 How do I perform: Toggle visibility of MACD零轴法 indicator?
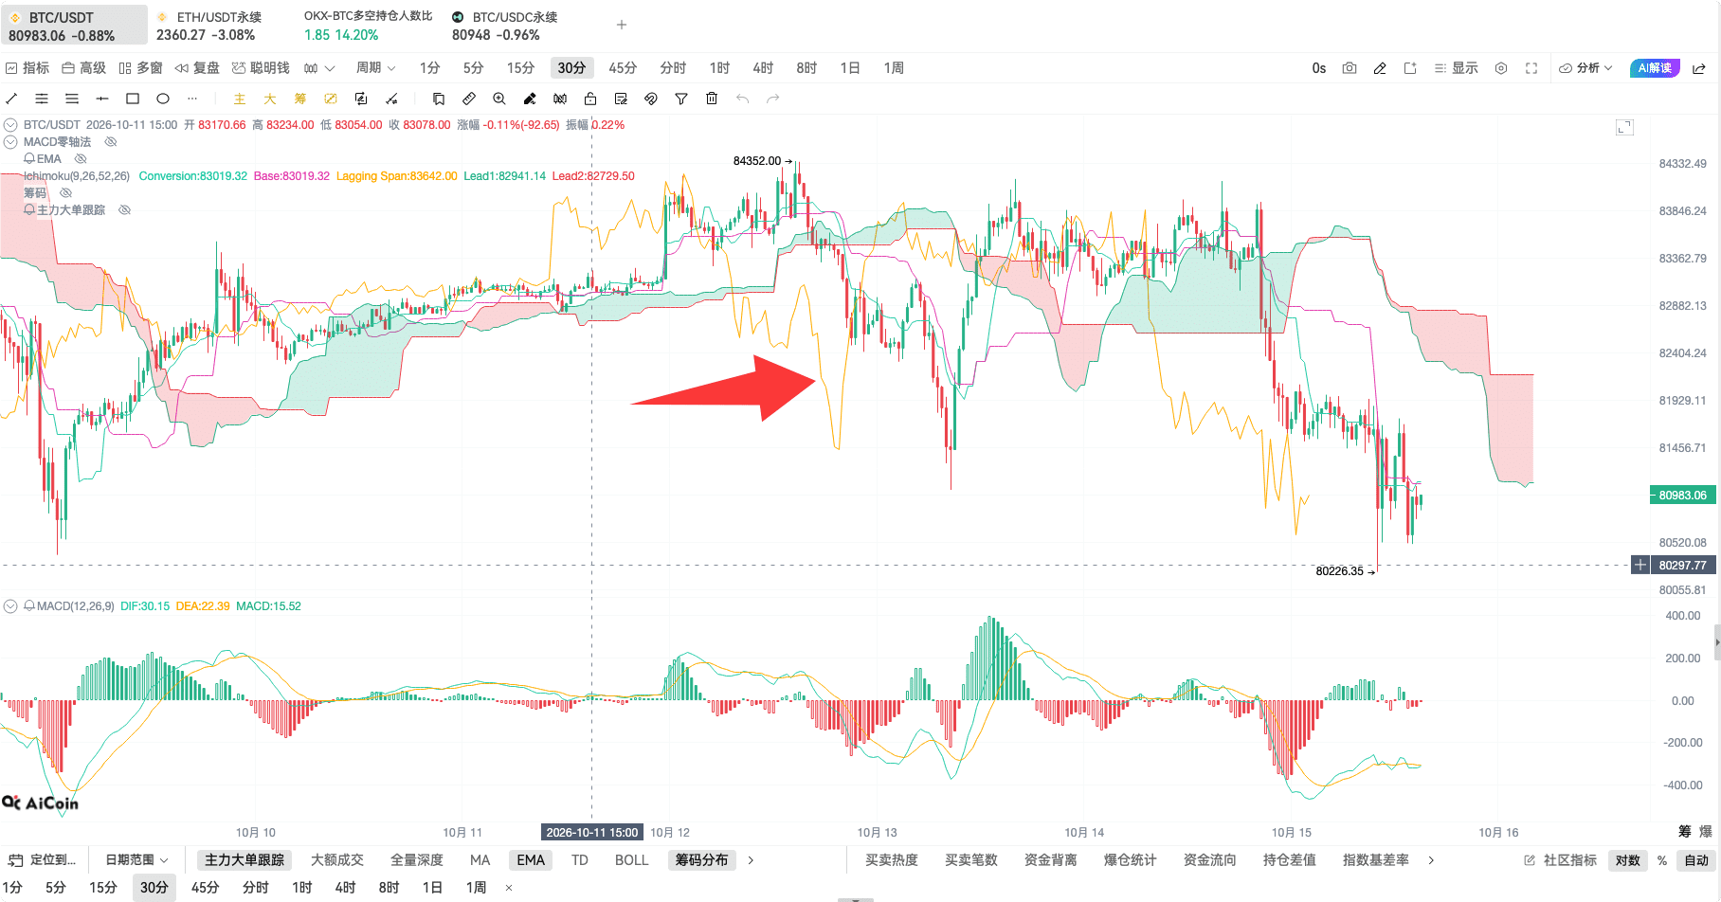pos(111,142)
